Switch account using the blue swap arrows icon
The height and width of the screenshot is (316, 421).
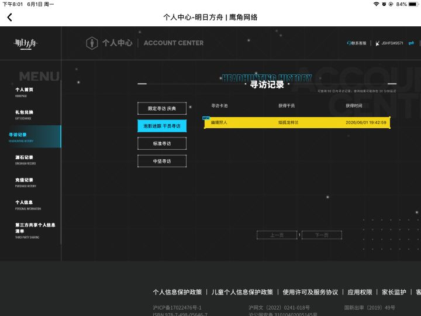click(411, 43)
